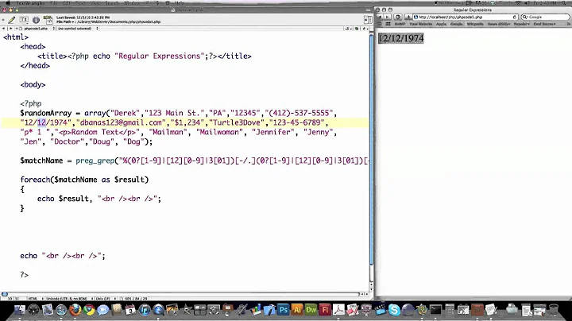Open the MAMP bookmark in Safari
This screenshot has height=321, width=572.
pos(400,24)
